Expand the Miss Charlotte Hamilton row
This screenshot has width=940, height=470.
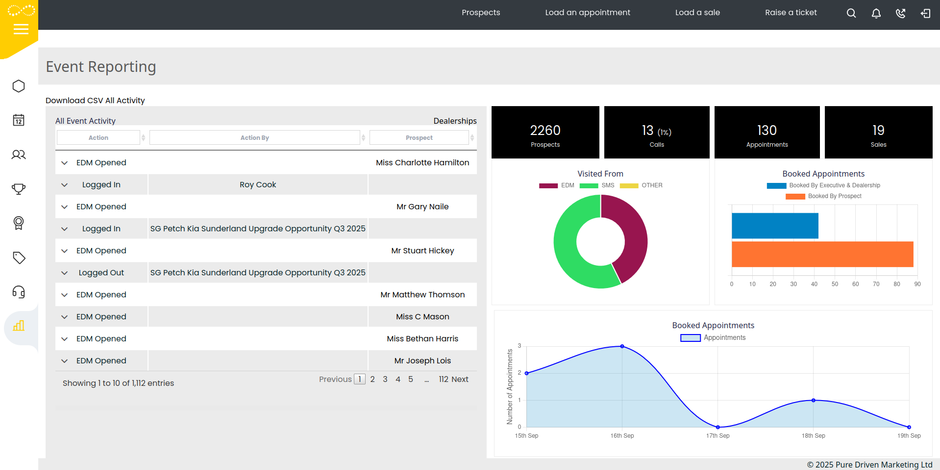pyautogui.click(x=64, y=163)
